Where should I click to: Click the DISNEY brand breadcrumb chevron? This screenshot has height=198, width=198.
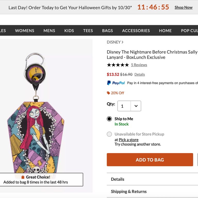click(122, 42)
